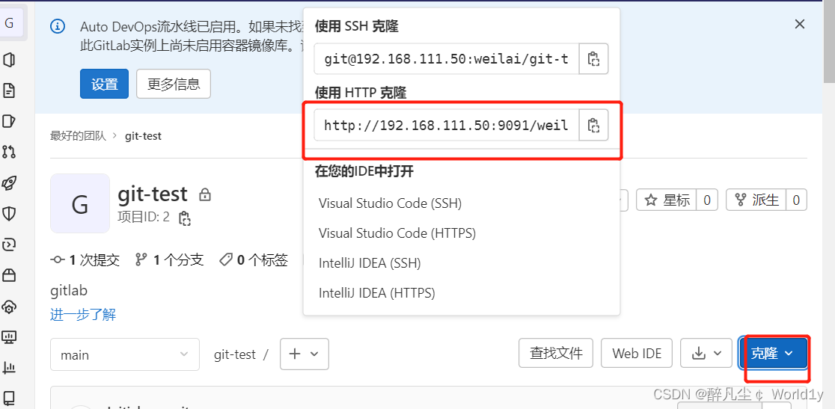835x409 pixels.
Task: Click the private lock icon next to git-test
Action: (204, 194)
